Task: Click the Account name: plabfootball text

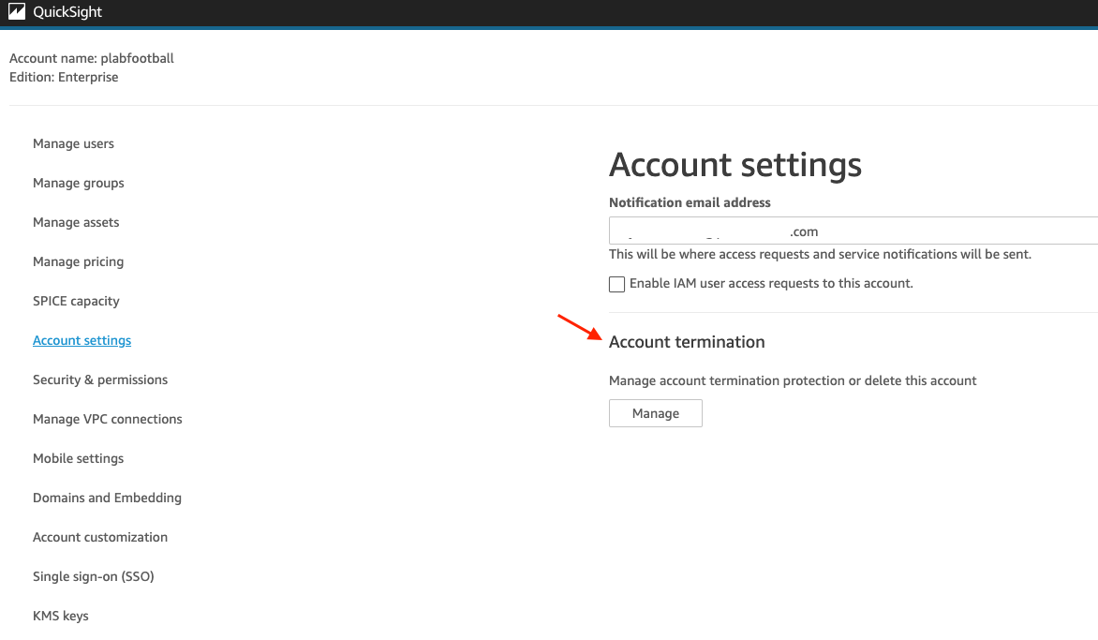Action: tap(92, 58)
